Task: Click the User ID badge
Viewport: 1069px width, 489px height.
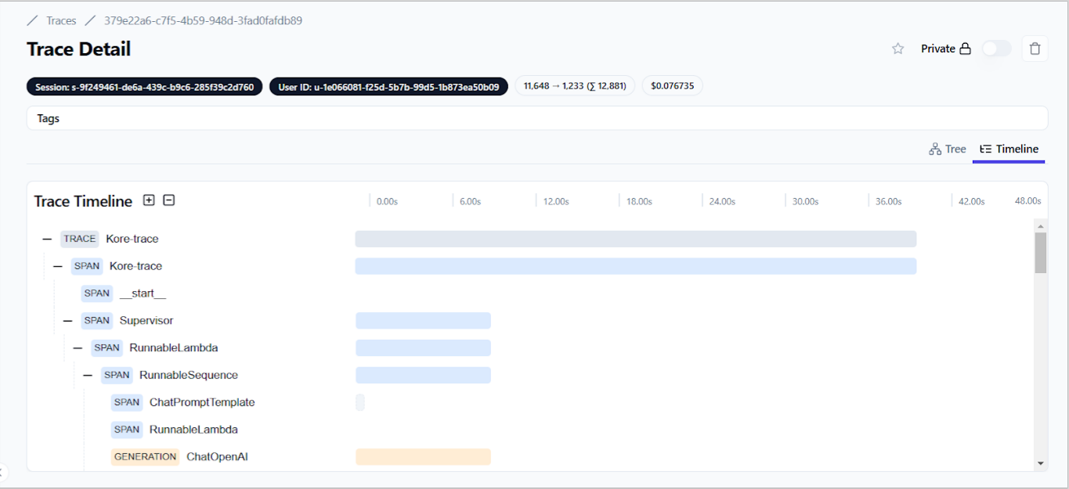Action: (388, 87)
